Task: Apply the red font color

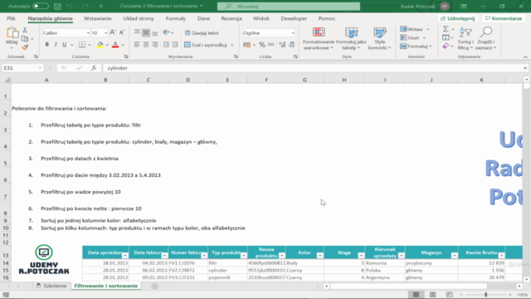Action: coord(115,44)
